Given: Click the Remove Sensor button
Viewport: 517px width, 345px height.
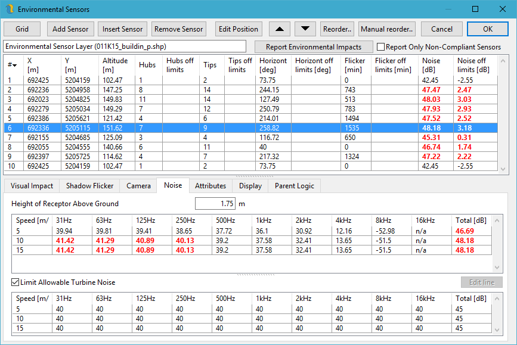Looking at the screenshot, I should pos(178,29).
